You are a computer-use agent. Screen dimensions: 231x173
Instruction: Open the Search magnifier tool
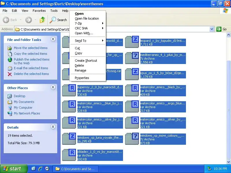point(58,20)
